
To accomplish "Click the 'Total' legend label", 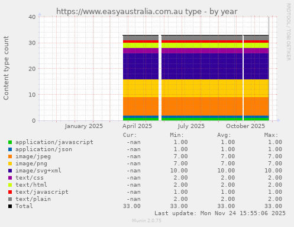I will point(24,206).
